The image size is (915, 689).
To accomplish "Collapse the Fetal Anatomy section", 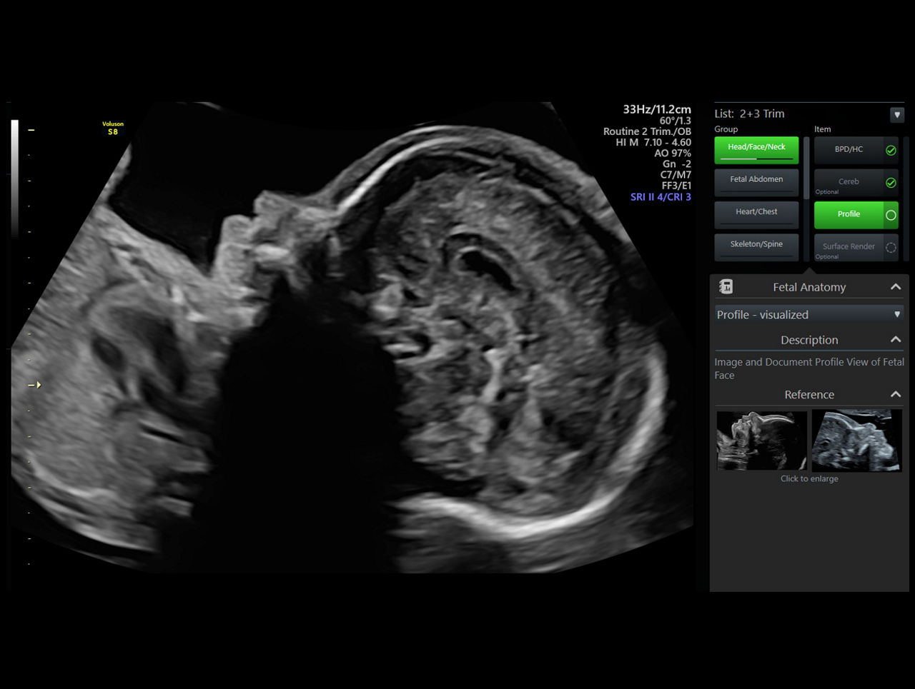I will coord(895,287).
